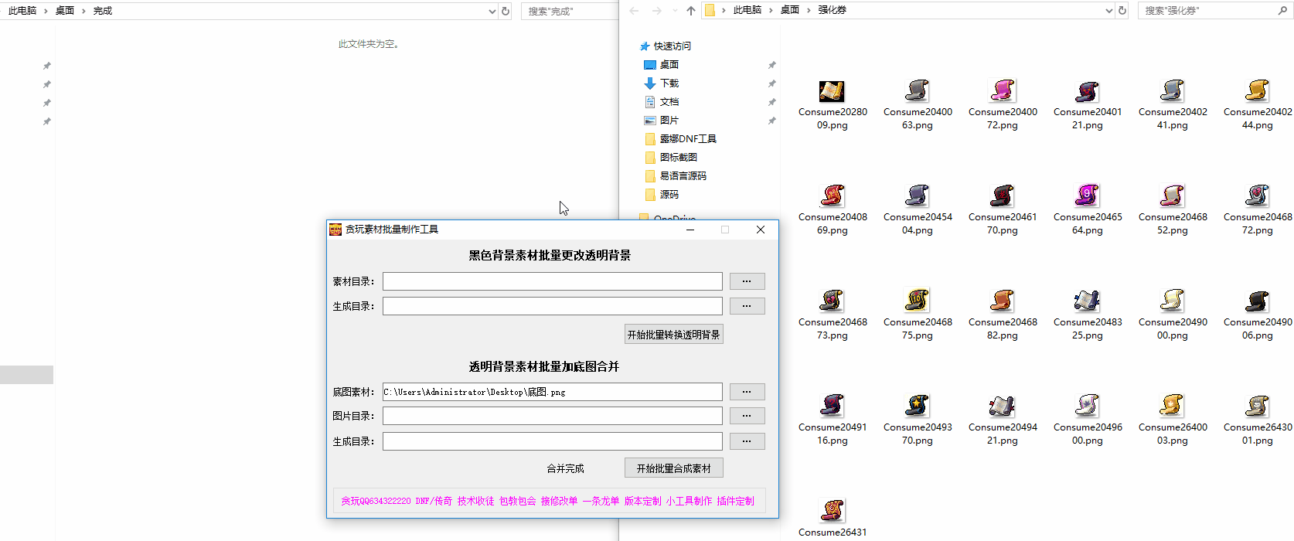This screenshot has height=541, width=1294.
Task: Go up one folder level in 强化券 window
Action: pyautogui.click(x=691, y=11)
